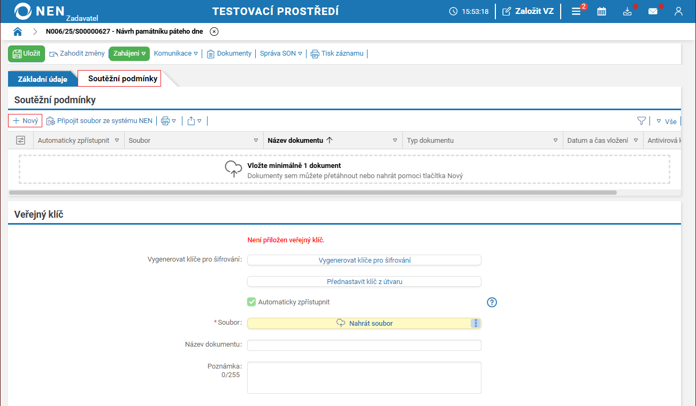
Task: Click the horizontal scrollbar under the table
Action: click(313, 193)
